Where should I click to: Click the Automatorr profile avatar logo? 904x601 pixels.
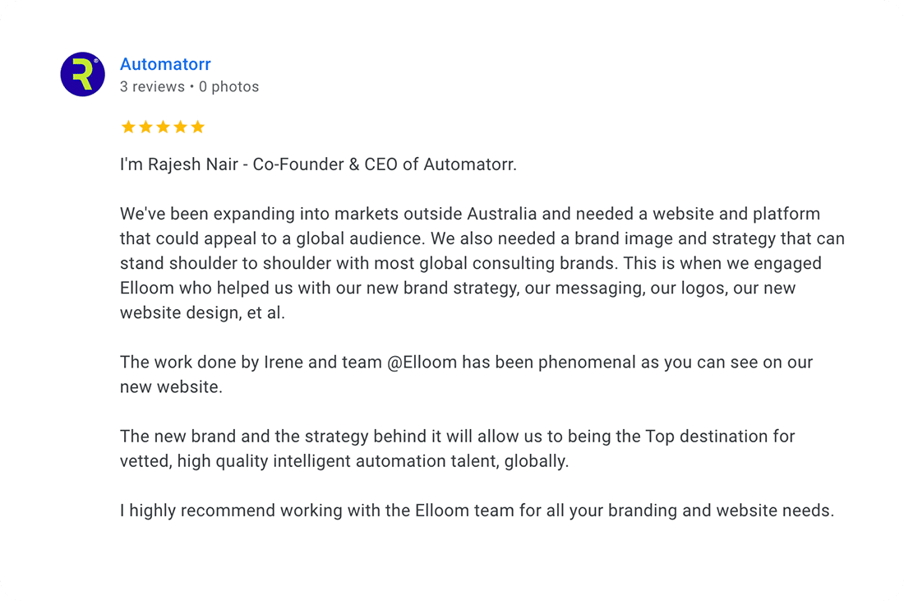click(x=82, y=74)
